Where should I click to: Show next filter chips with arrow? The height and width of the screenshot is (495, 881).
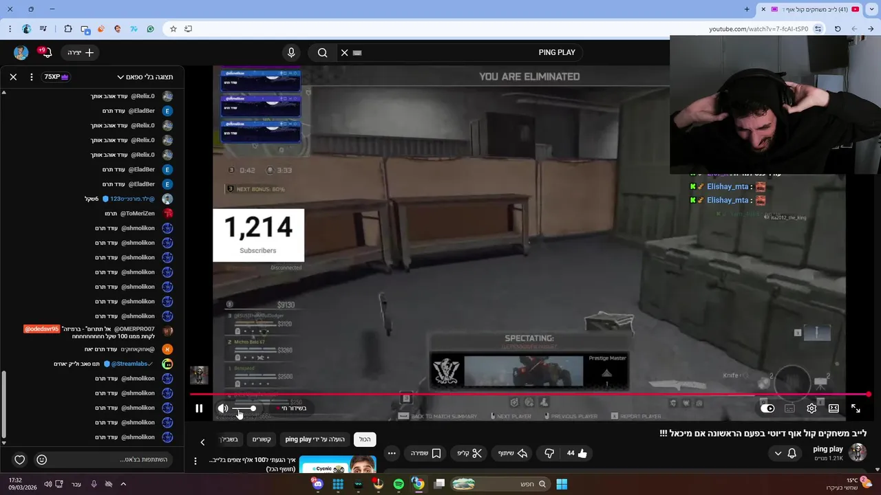(x=202, y=442)
